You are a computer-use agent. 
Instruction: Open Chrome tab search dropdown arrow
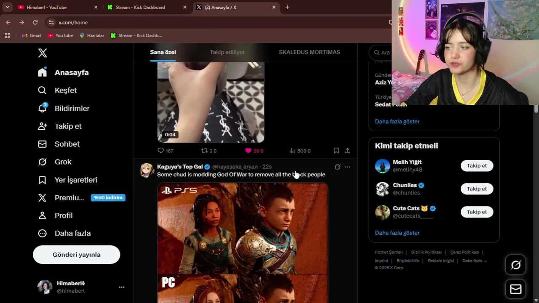tap(7, 7)
